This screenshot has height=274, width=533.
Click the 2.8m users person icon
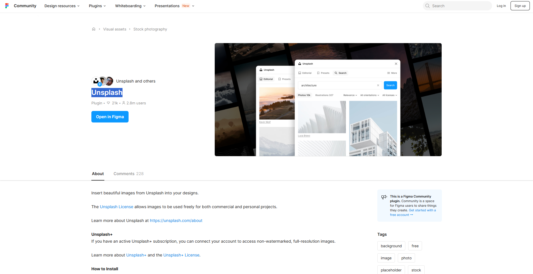tap(124, 103)
